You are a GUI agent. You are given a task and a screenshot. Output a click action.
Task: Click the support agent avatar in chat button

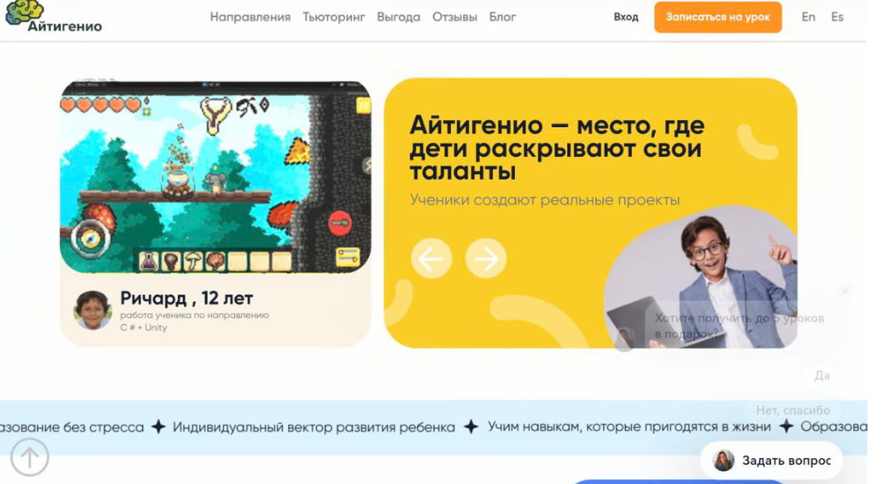click(x=723, y=461)
